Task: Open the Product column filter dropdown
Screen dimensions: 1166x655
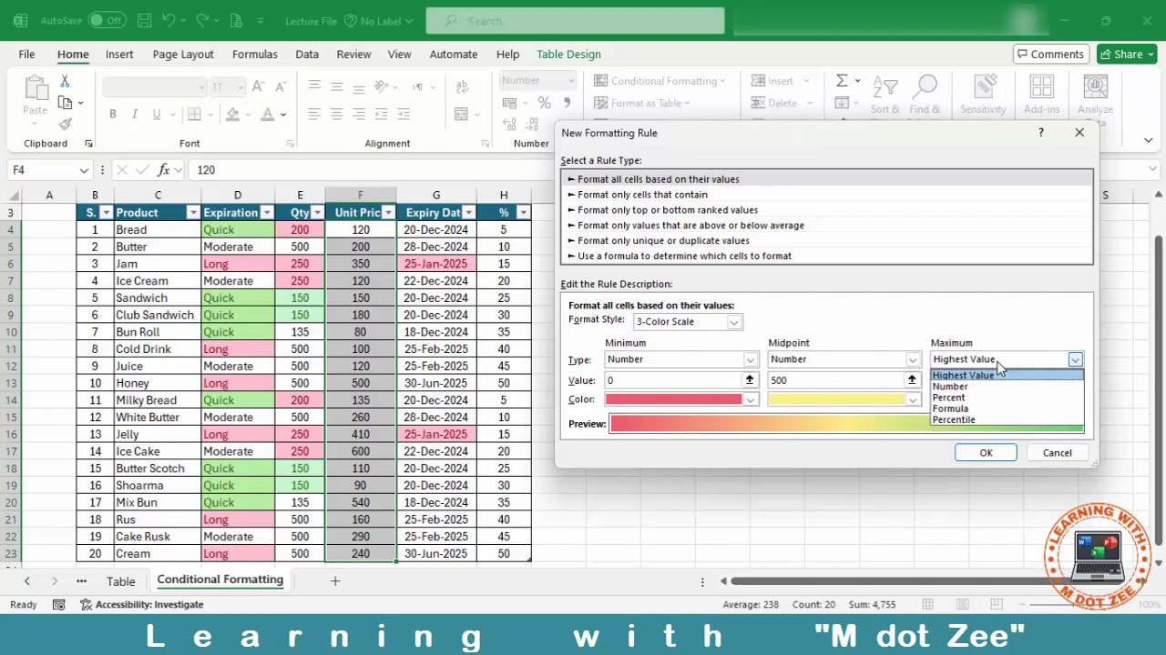Action: (192, 213)
